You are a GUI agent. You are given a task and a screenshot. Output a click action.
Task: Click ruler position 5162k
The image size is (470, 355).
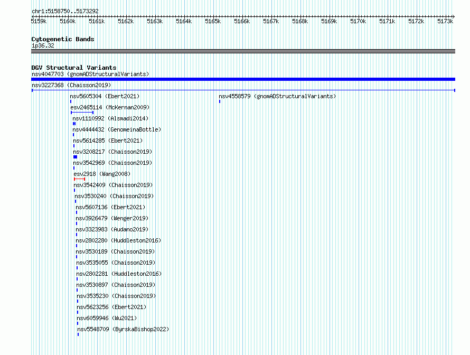click(126, 21)
